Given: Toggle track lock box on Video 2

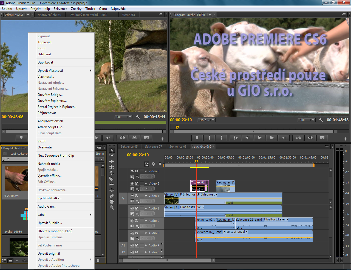Looking at the screenshot, I should (x=142, y=183).
